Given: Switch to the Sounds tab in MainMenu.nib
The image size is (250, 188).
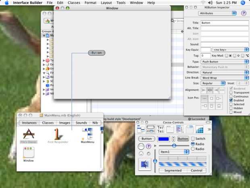Looking at the screenshot, I should tap(81, 123).
